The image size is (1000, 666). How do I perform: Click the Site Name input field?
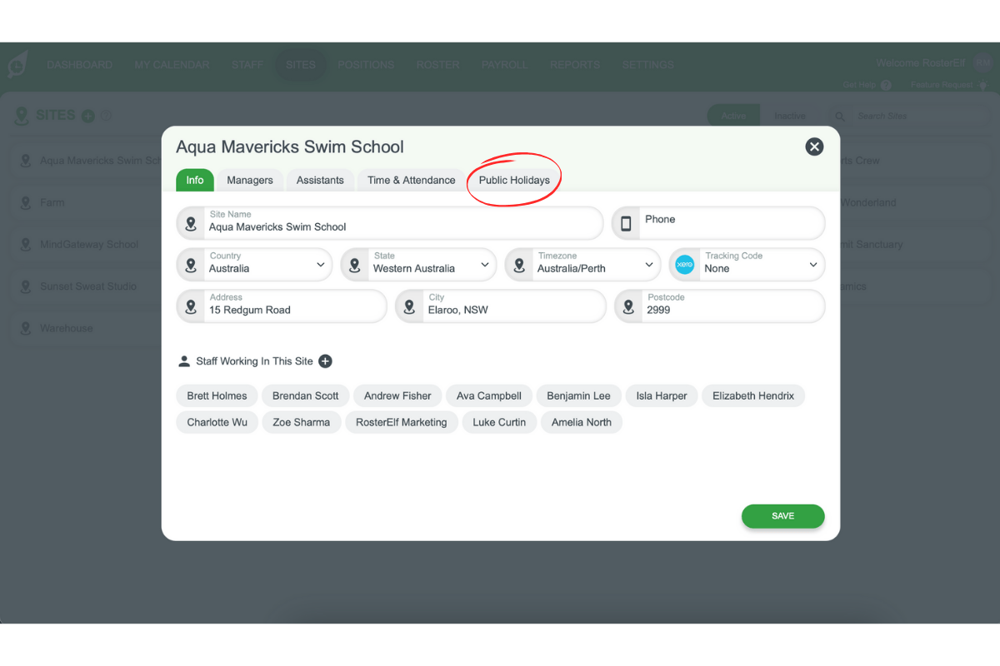(x=400, y=226)
